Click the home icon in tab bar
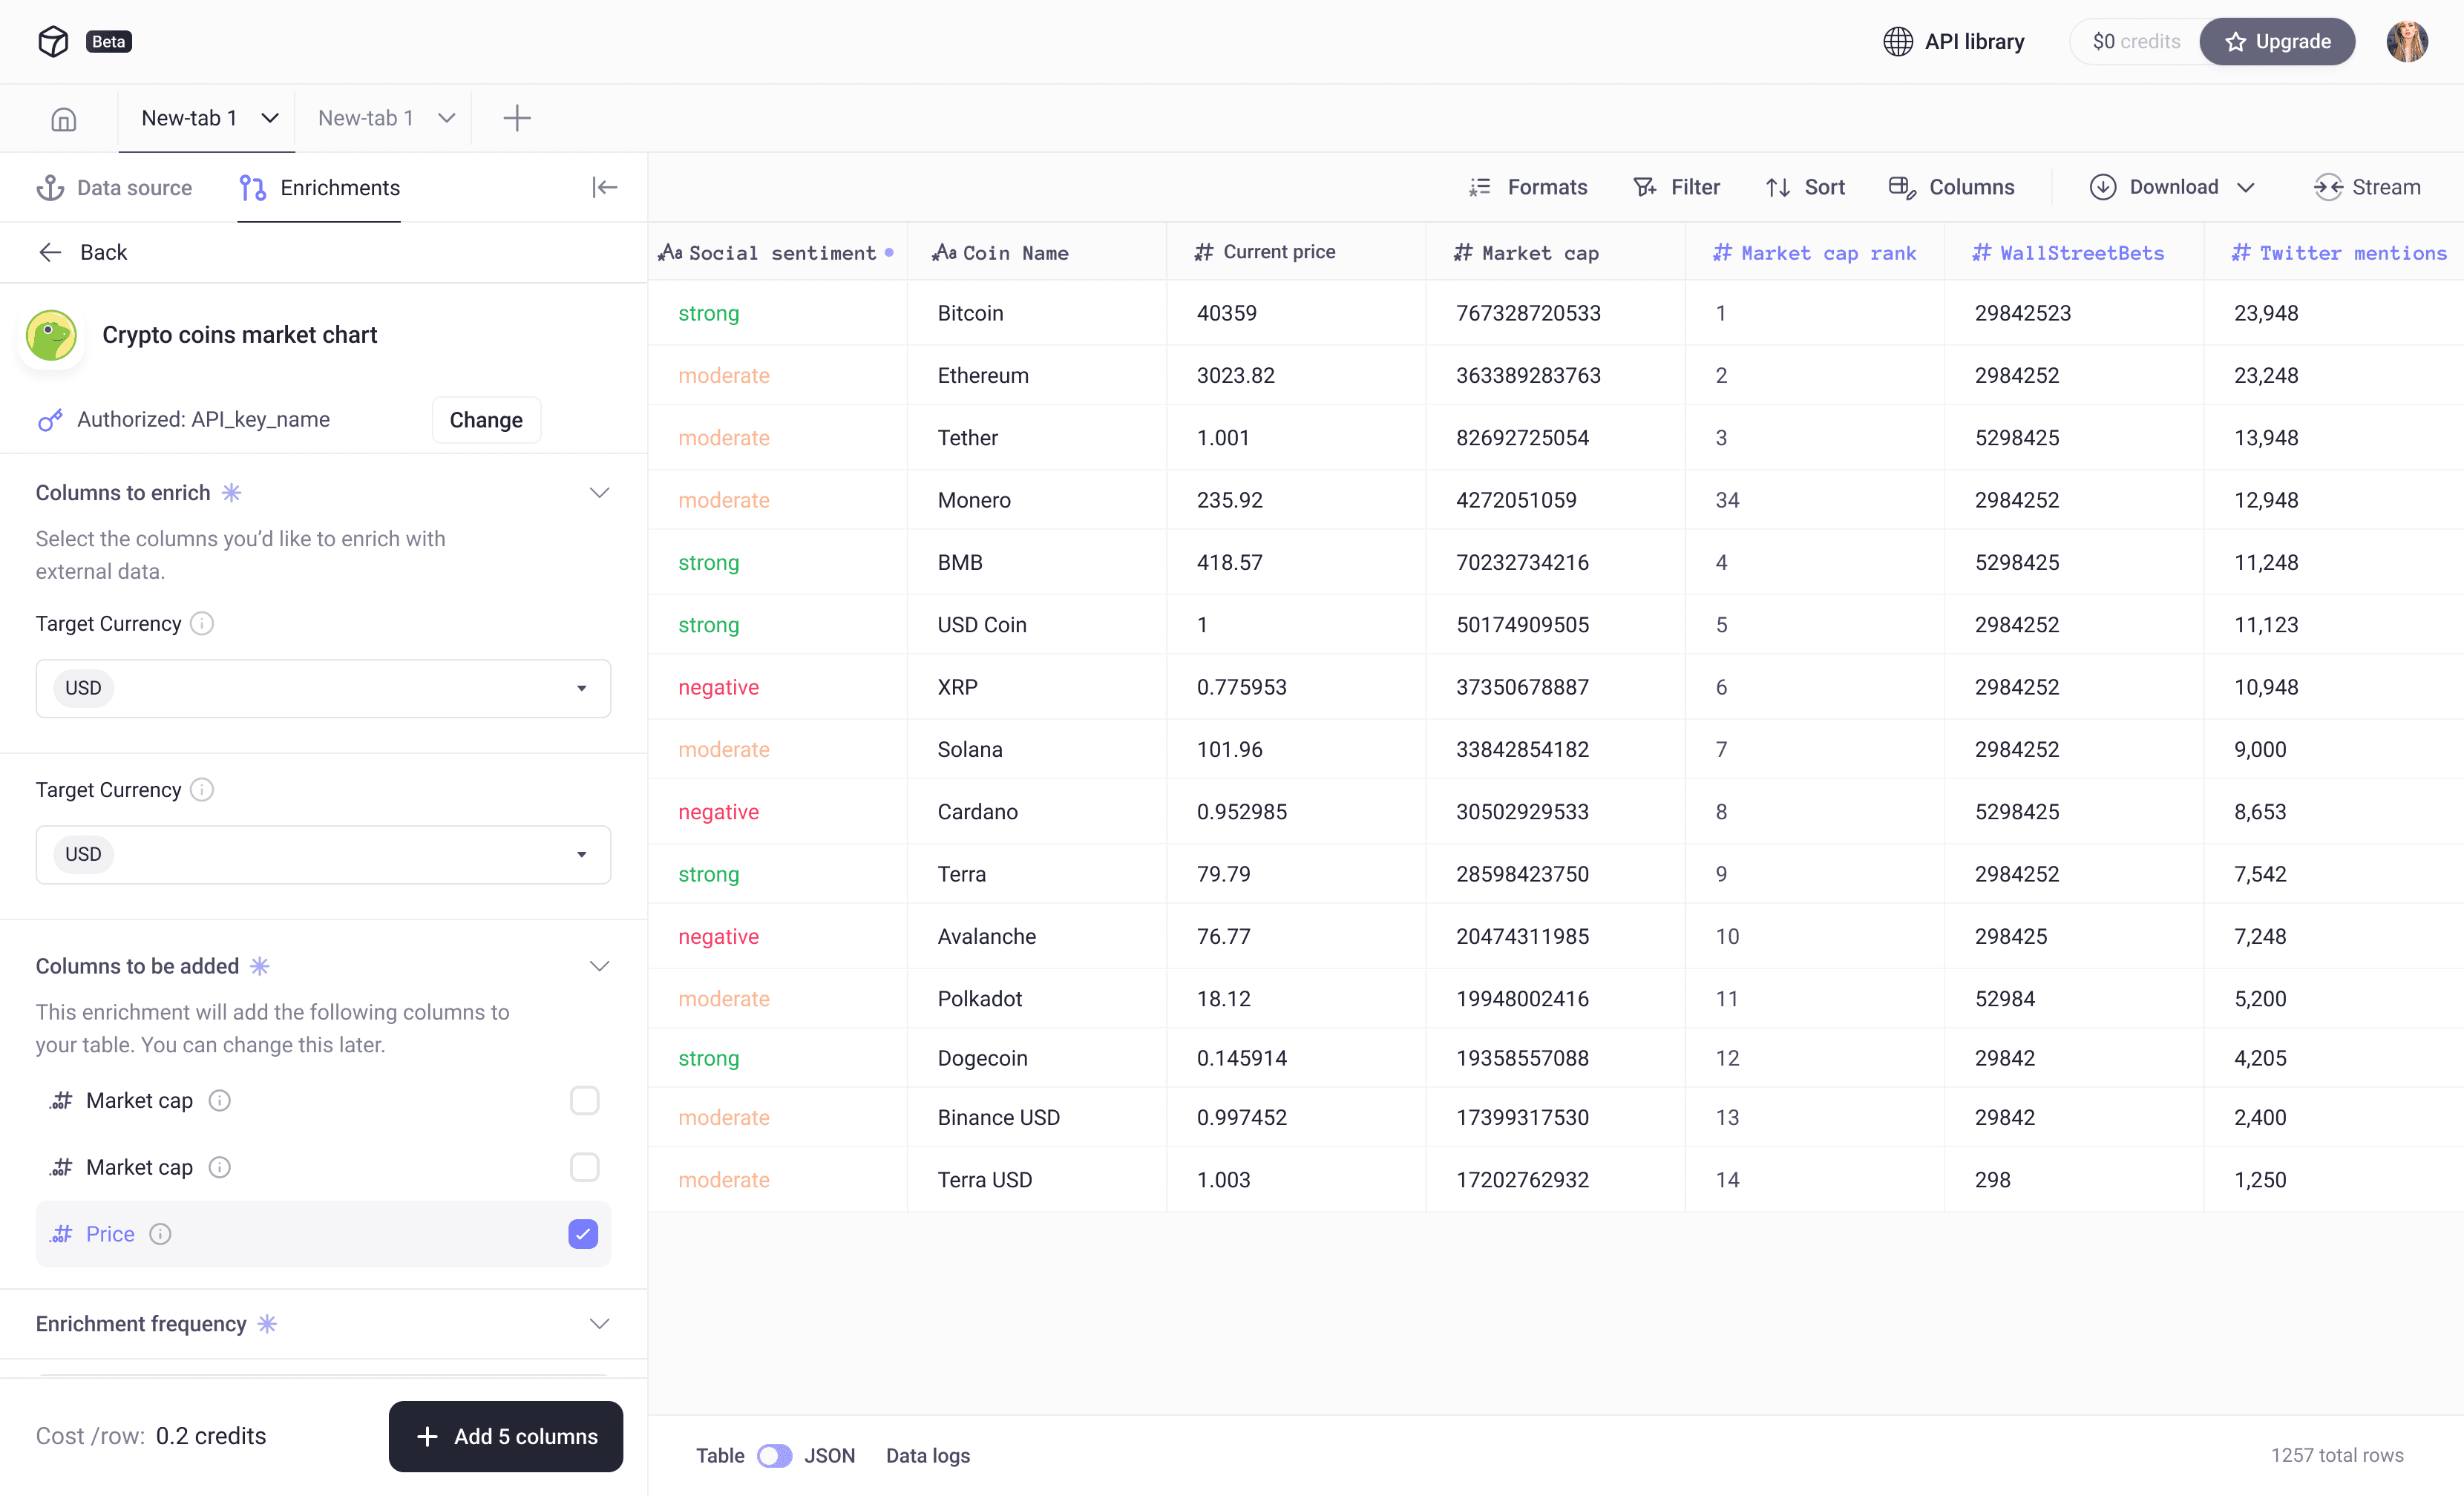The image size is (2464, 1496). tap(63, 119)
